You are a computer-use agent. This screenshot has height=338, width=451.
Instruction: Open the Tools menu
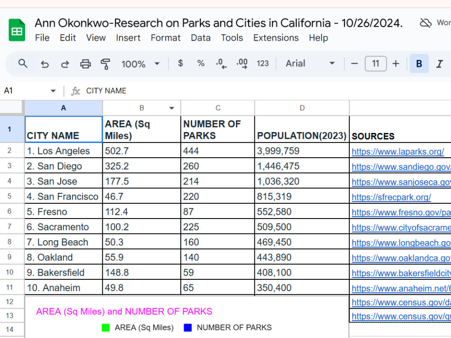[x=232, y=38]
